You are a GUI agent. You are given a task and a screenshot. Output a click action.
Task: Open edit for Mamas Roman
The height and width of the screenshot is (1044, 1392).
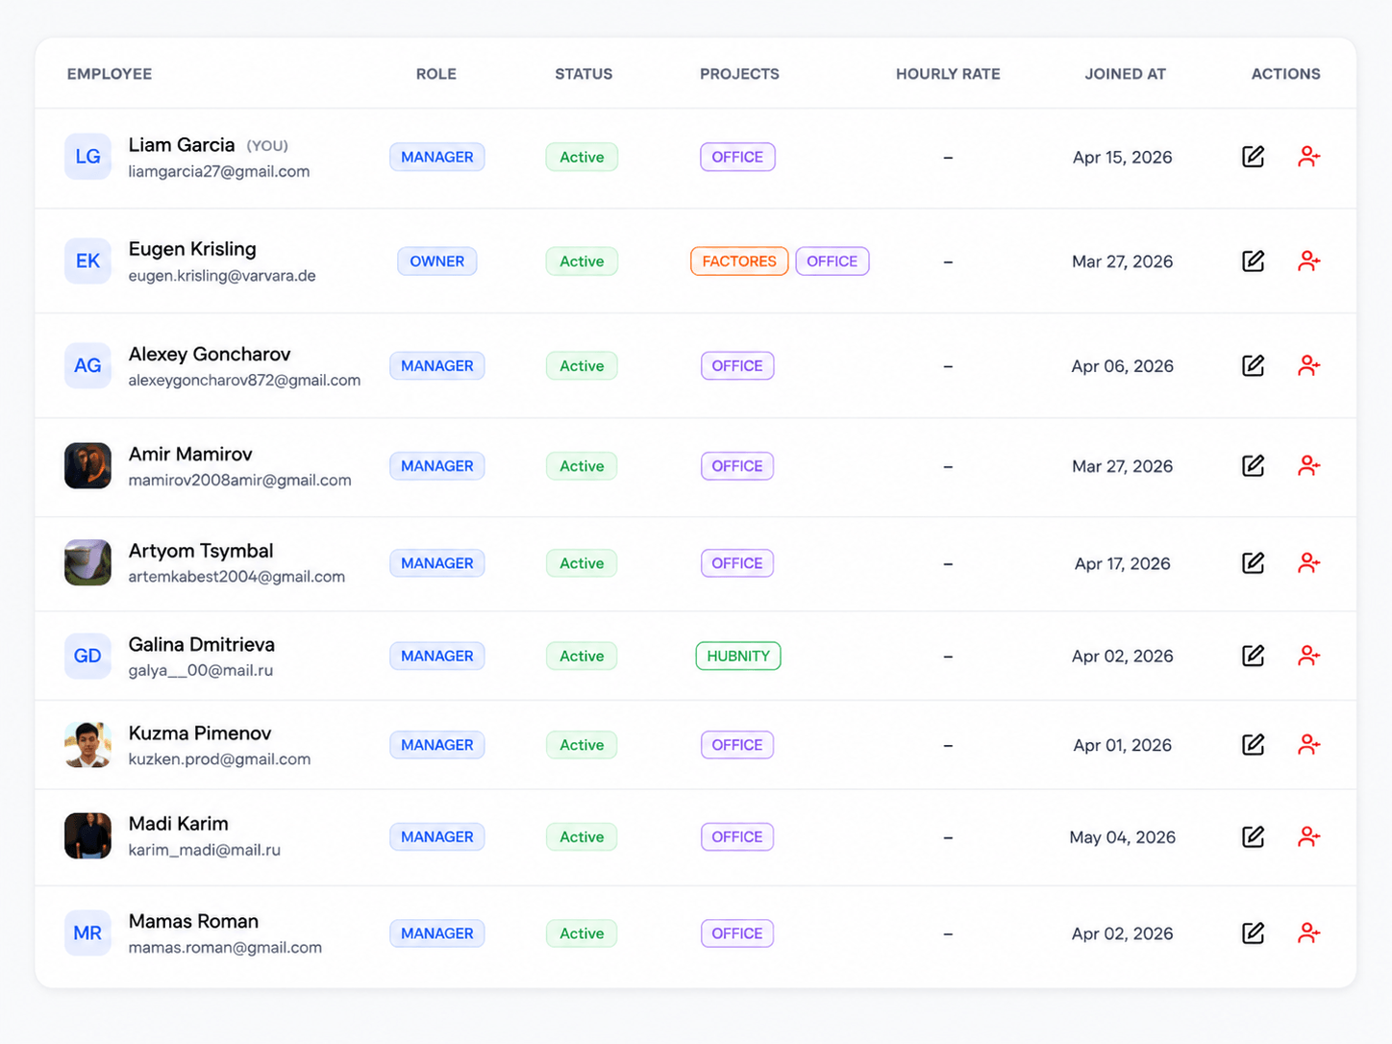[x=1253, y=932]
